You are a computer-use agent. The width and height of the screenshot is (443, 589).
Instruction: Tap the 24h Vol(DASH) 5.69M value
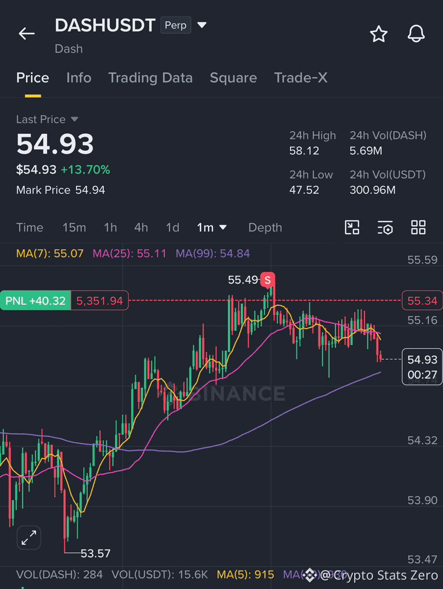click(x=366, y=151)
